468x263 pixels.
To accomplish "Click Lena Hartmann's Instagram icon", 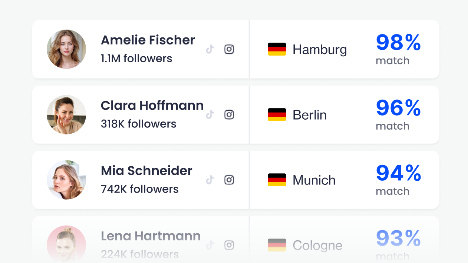I will (x=229, y=245).
